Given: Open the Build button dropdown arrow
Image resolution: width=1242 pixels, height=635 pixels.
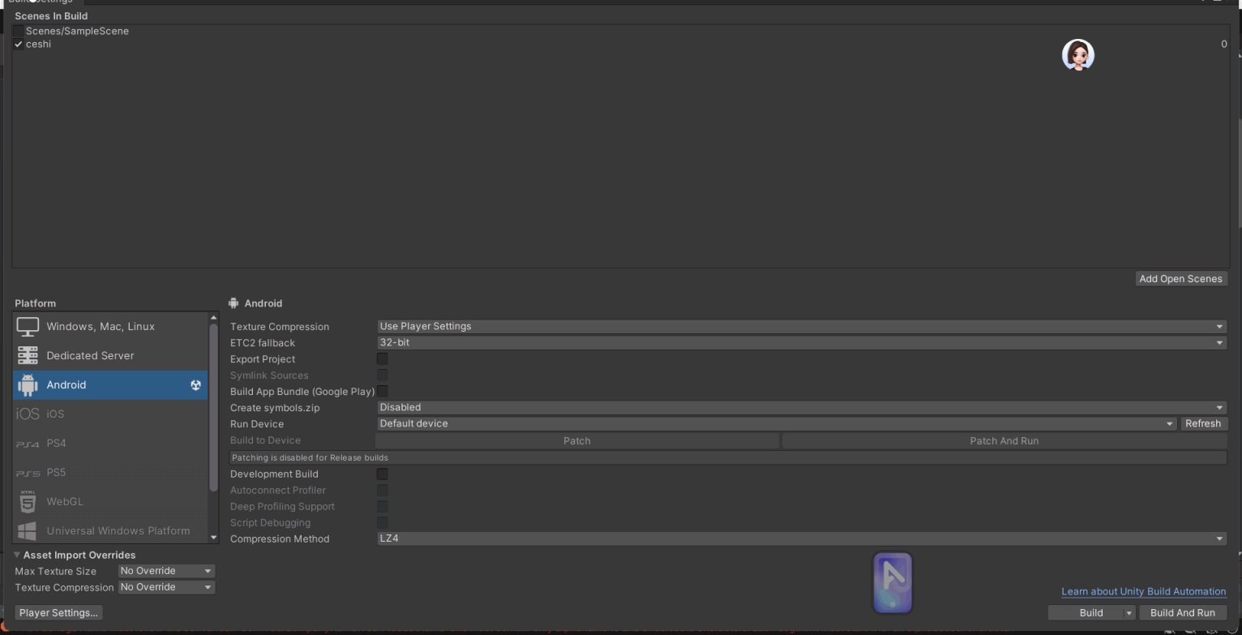Looking at the screenshot, I should [1129, 613].
